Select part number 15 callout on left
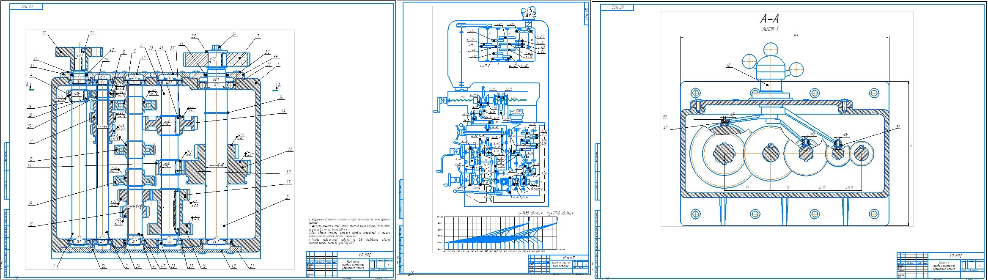The width and height of the screenshot is (988, 280). coord(30,225)
